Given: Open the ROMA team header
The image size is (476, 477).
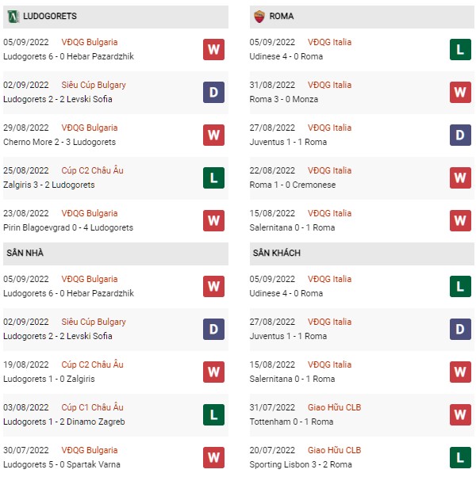Looking at the screenshot, I should [x=362, y=17].
